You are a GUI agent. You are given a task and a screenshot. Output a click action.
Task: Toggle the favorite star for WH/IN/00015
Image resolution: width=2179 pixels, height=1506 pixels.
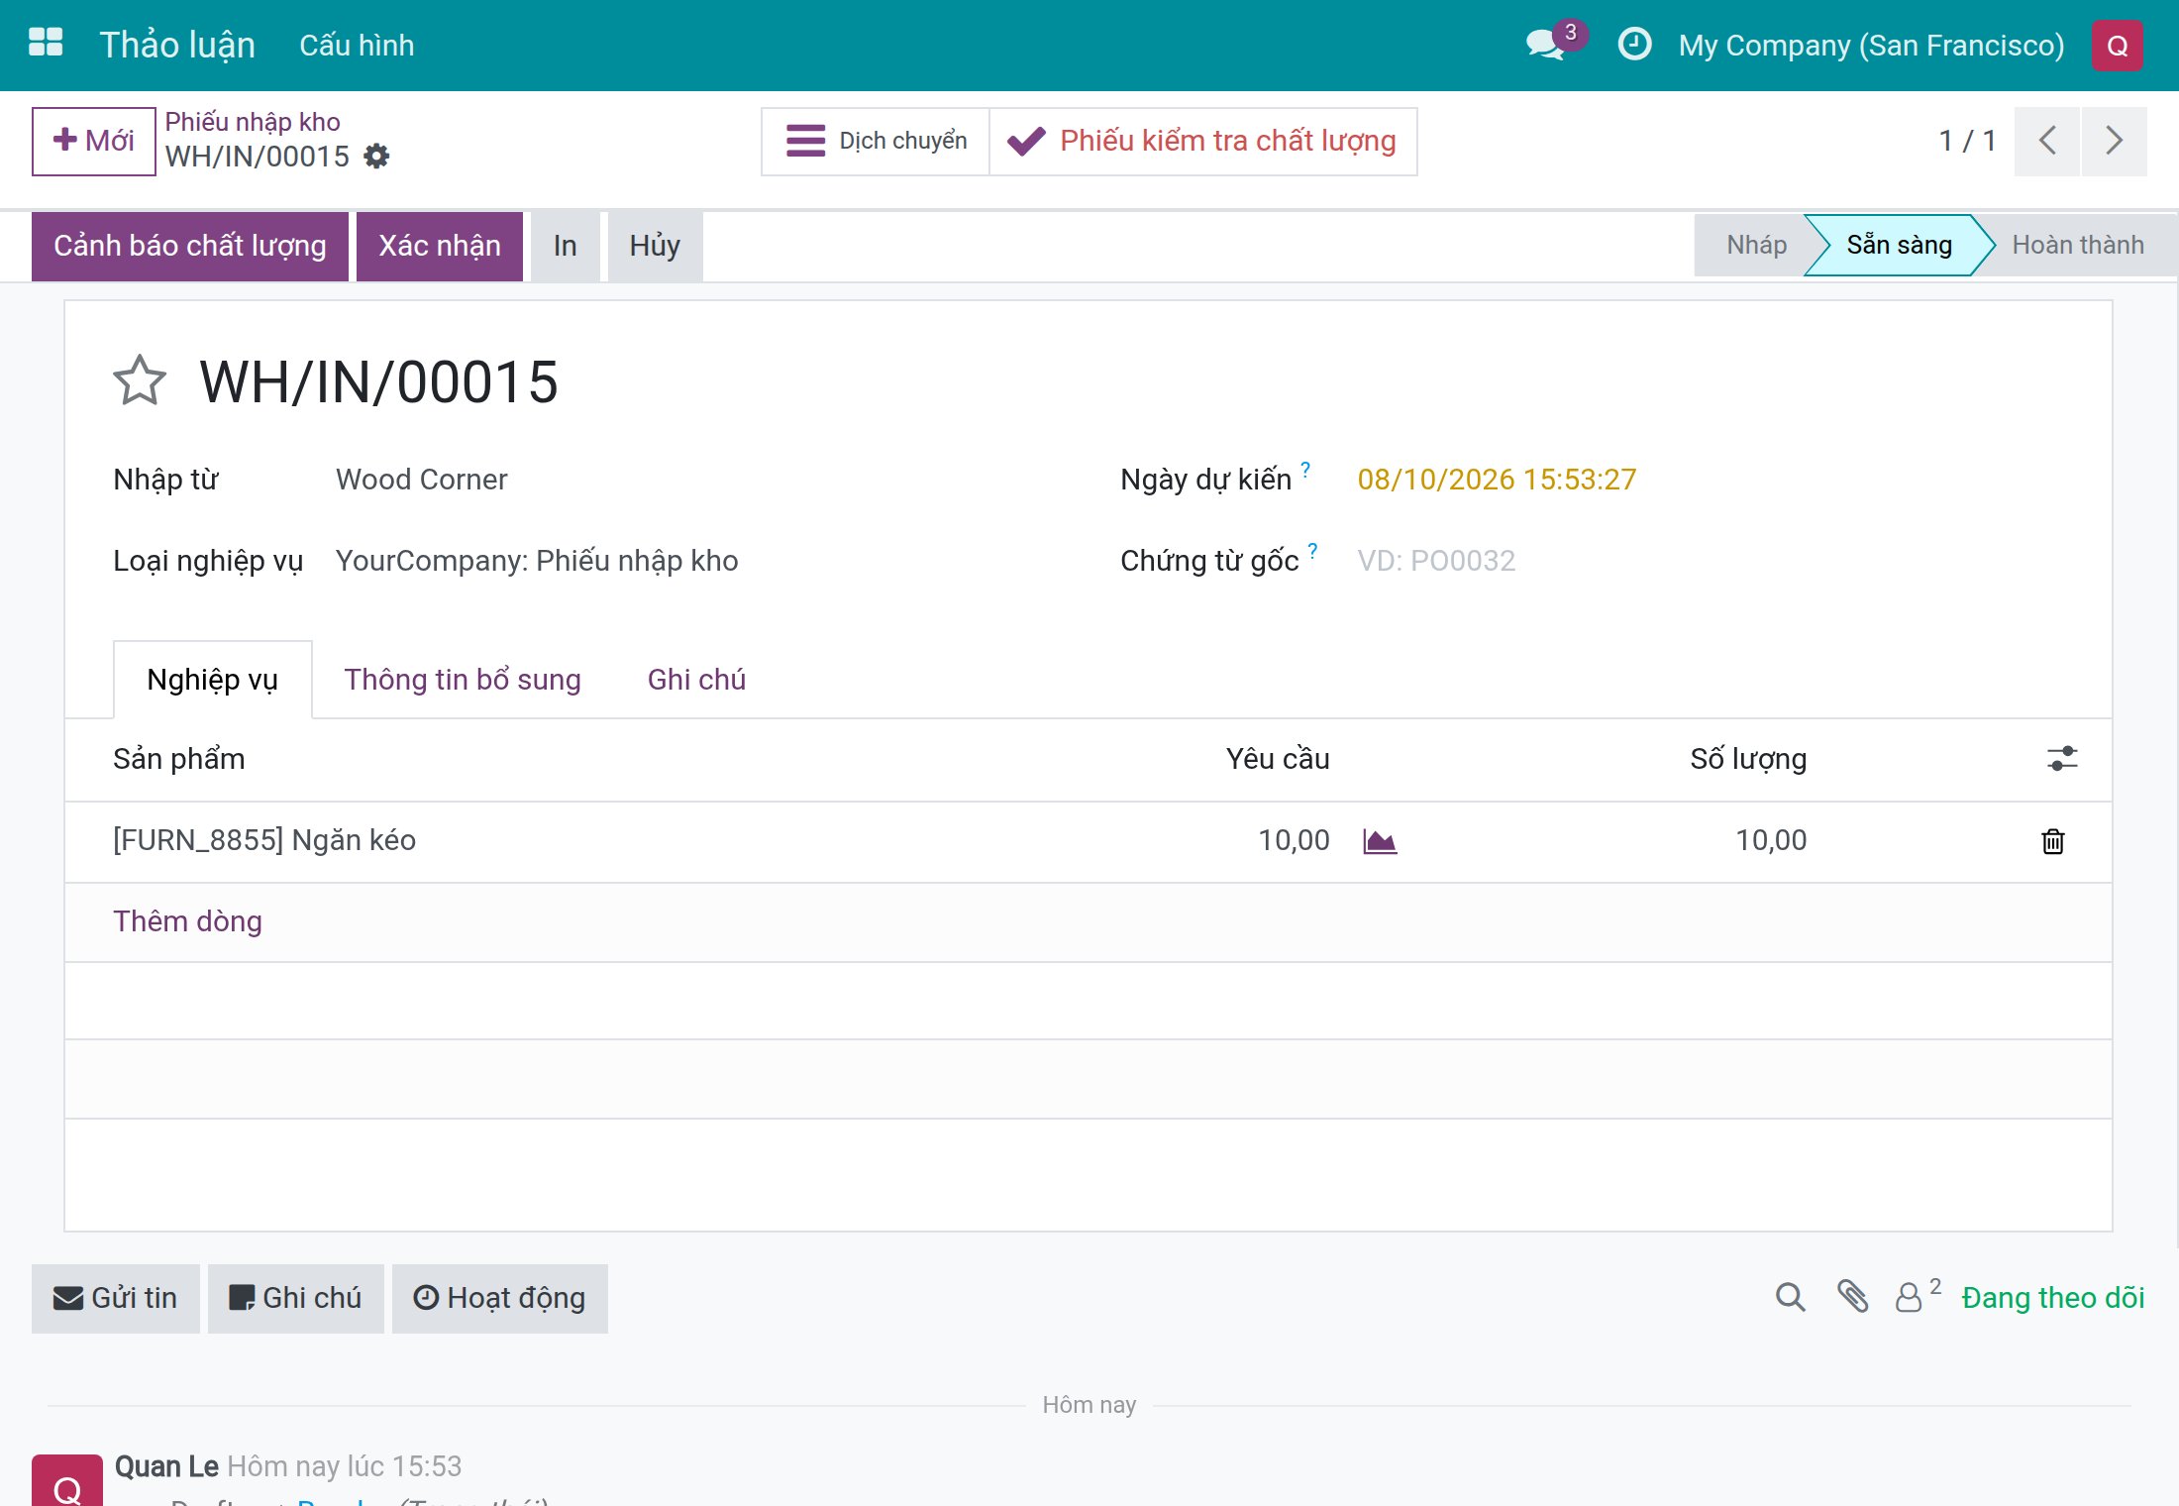[x=139, y=381]
